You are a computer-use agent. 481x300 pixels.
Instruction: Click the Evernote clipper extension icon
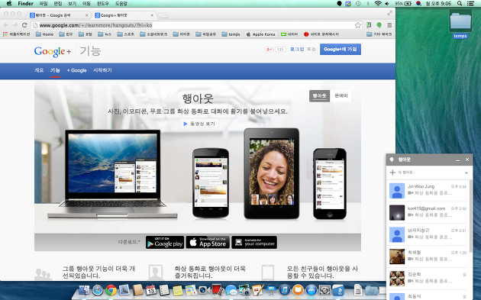(369, 25)
